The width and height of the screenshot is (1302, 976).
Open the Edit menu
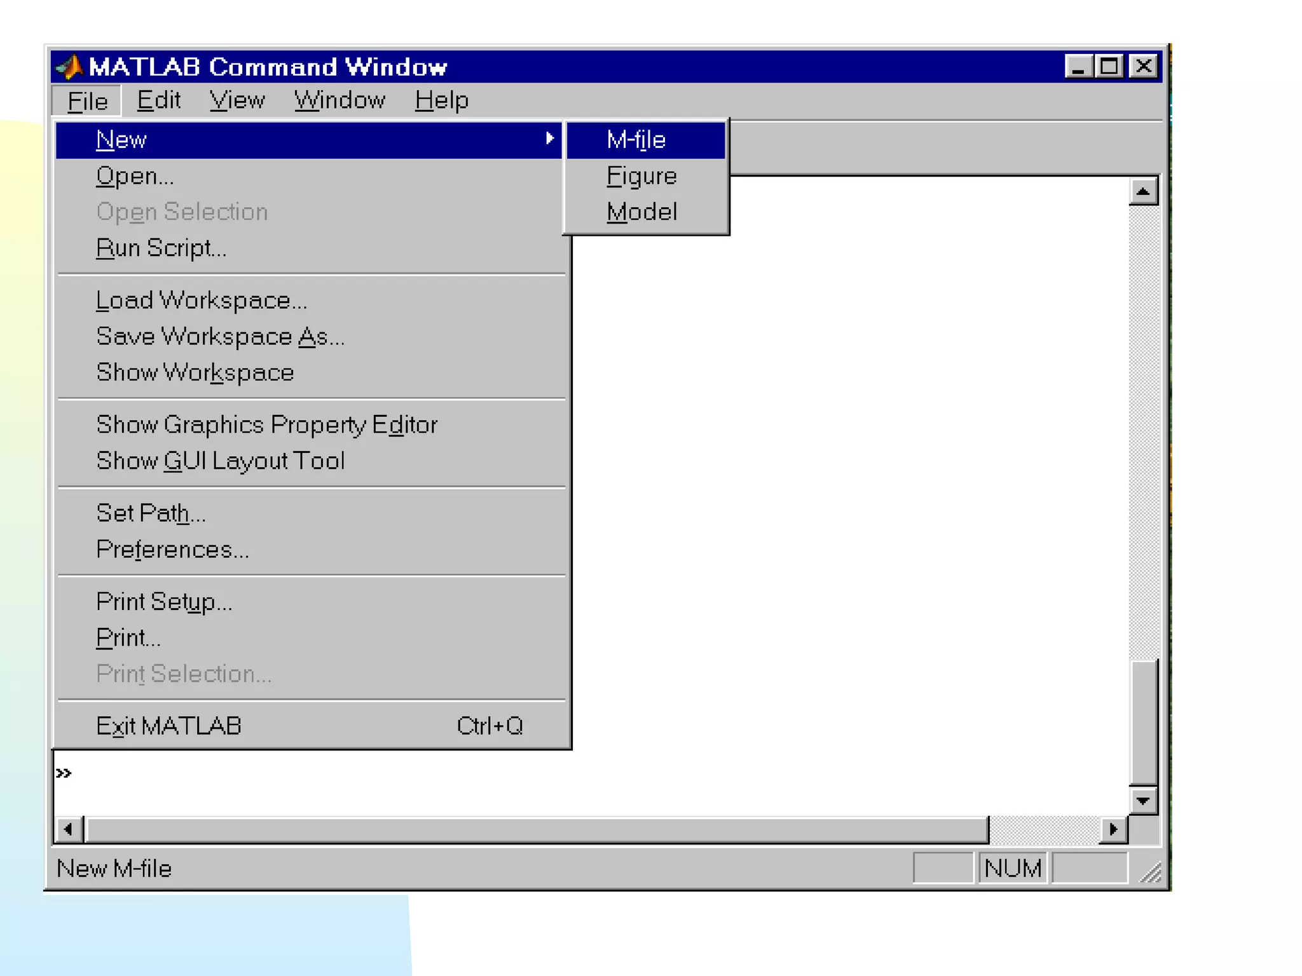(158, 100)
